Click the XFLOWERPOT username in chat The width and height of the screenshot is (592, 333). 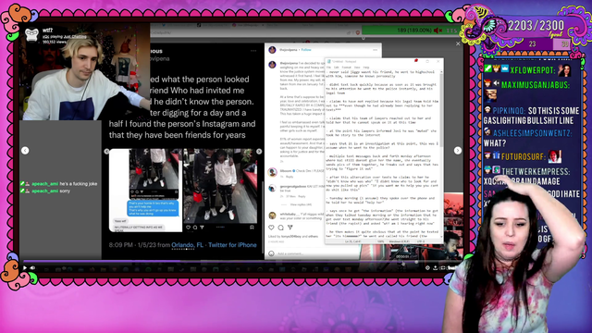coord(533,70)
